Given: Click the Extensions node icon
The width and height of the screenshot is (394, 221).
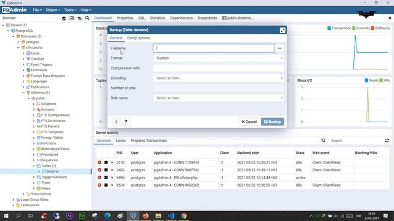Looking at the screenshot, I should (28, 70).
